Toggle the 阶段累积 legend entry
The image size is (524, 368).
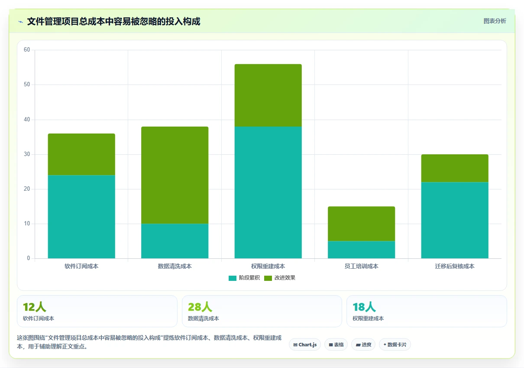[244, 278]
